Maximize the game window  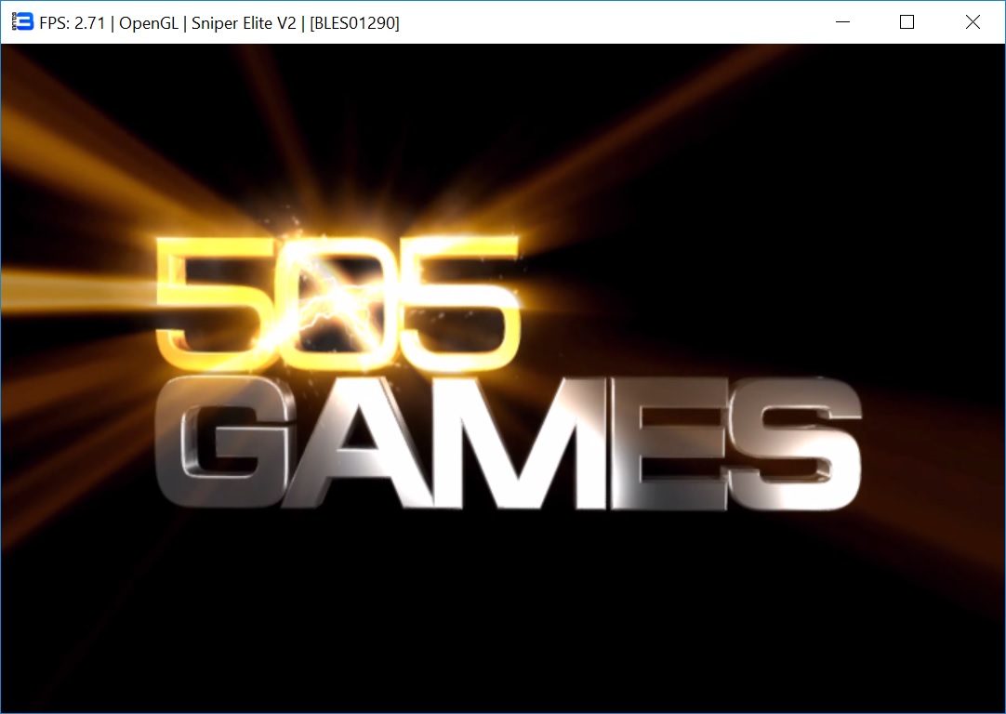(x=907, y=22)
